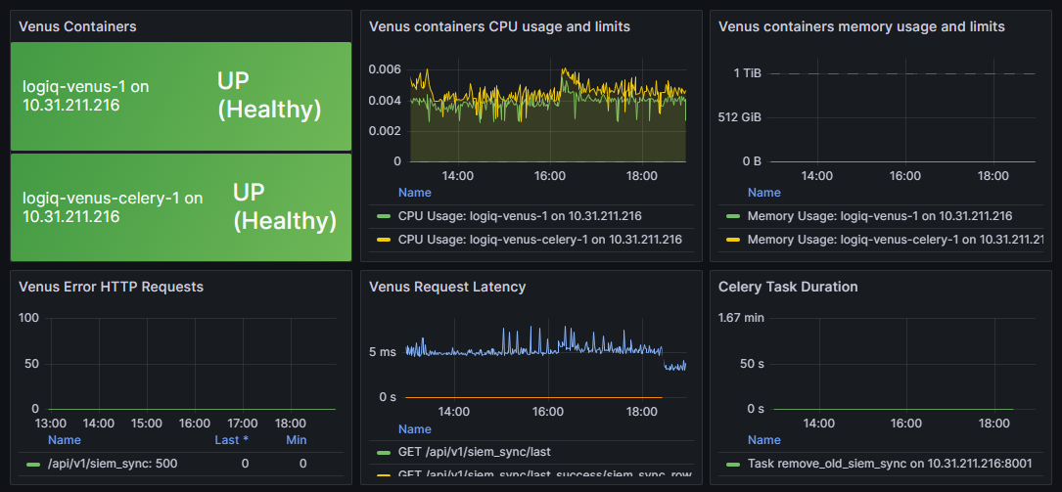Open Venus Error HTTP Requests panel menu
This screenshot has width=1062, height=492.
(111, 287)
